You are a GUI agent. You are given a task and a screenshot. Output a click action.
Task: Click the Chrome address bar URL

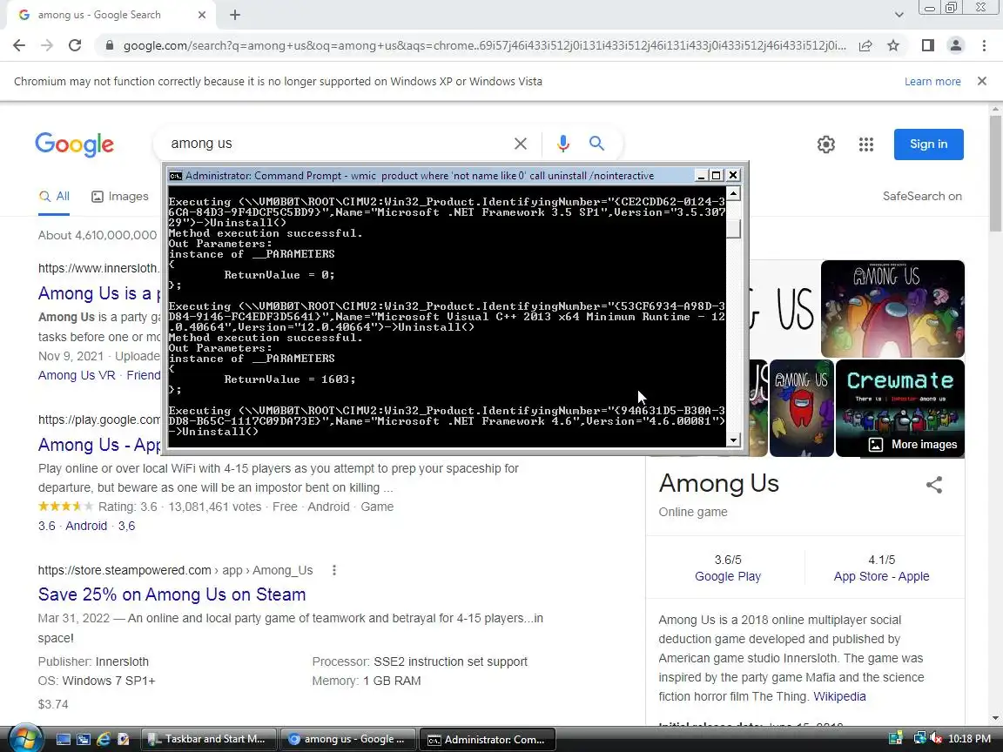click(x=484, y=45)
